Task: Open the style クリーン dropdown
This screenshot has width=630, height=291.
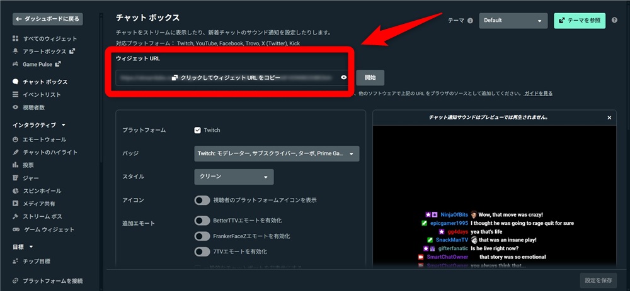Action: tap(234, 177)
